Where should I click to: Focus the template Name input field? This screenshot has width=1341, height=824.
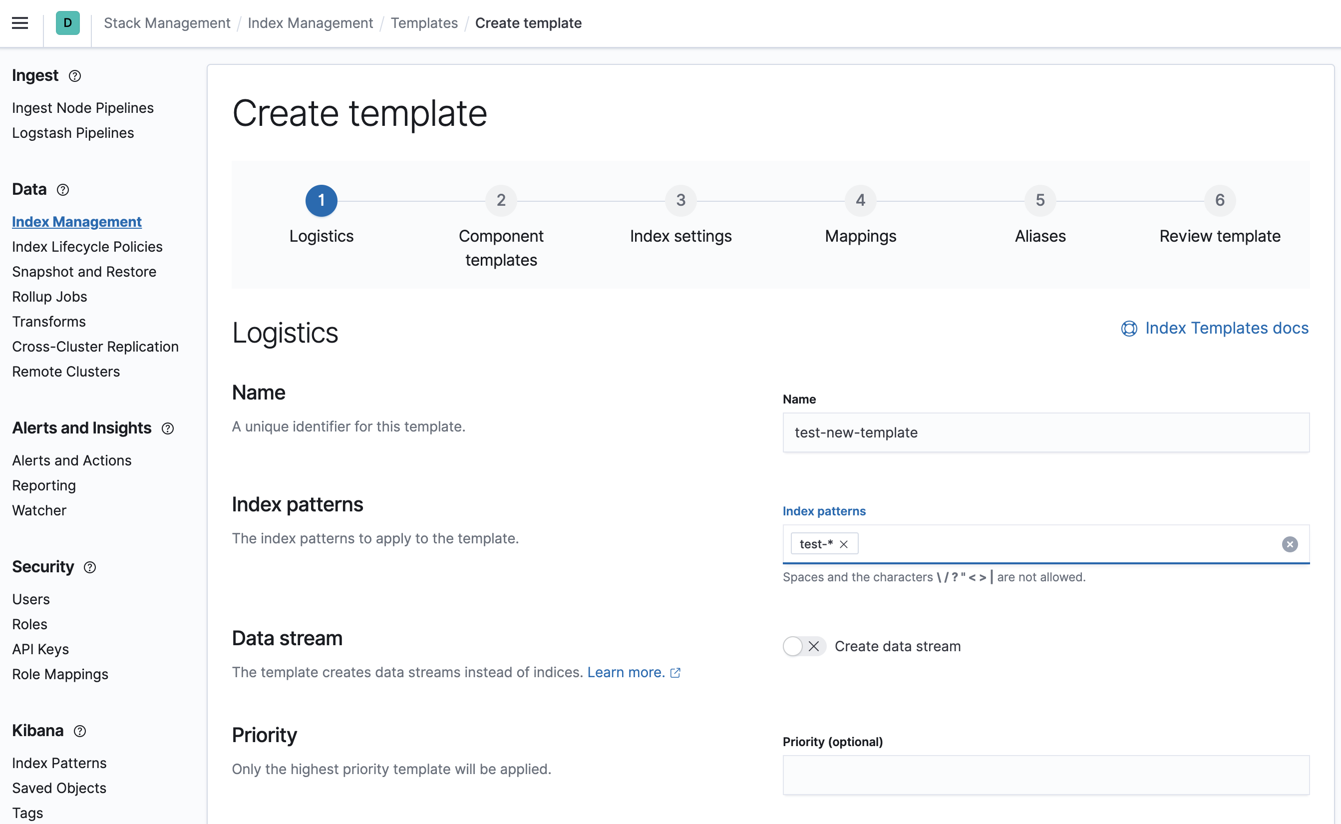pyautogui.click(x=1045, y=432)
